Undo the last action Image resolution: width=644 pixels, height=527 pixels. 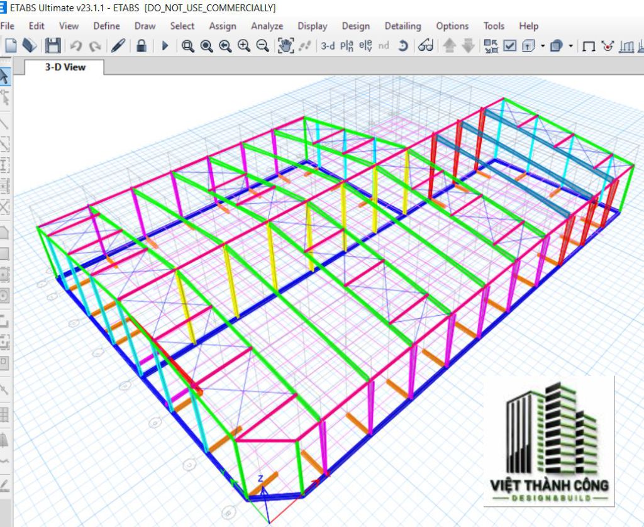tap(76, 46)
